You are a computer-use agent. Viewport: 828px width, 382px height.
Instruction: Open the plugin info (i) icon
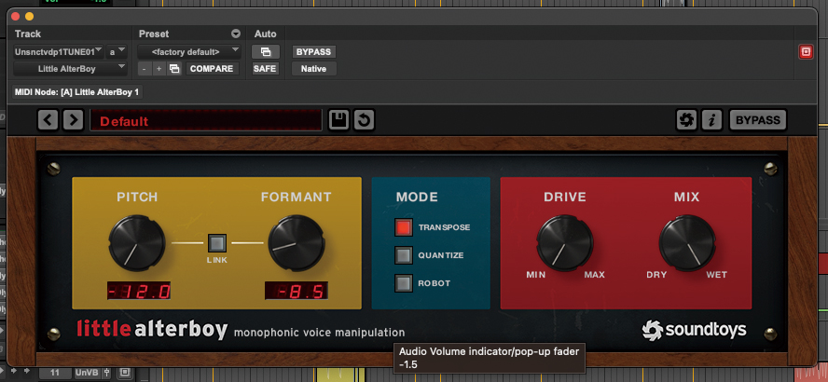711,120
